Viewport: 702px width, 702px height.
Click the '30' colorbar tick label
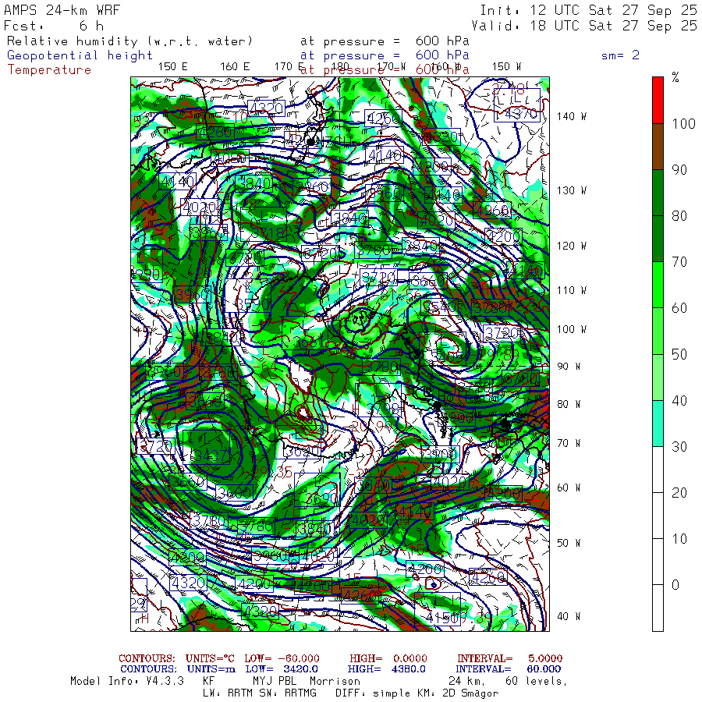click(679, 446)
